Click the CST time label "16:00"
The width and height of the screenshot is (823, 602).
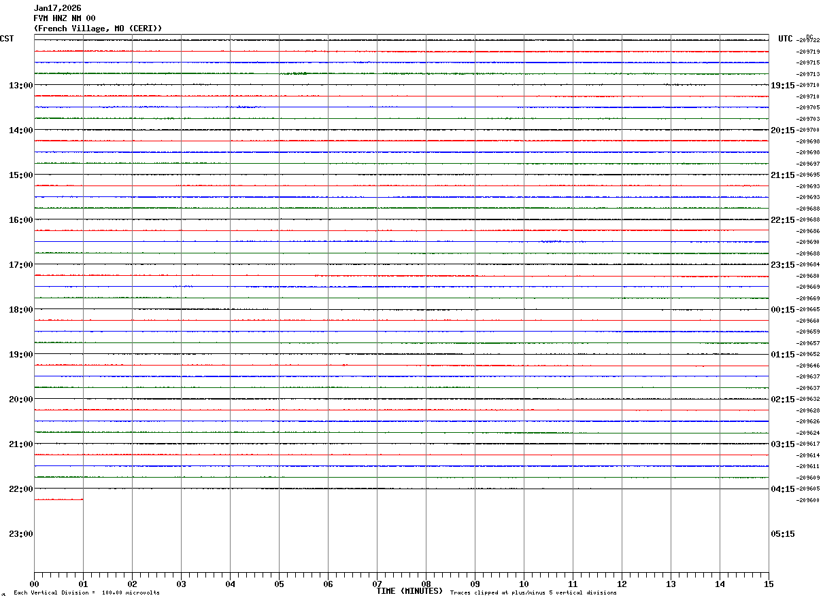click(x=20, y=219)
